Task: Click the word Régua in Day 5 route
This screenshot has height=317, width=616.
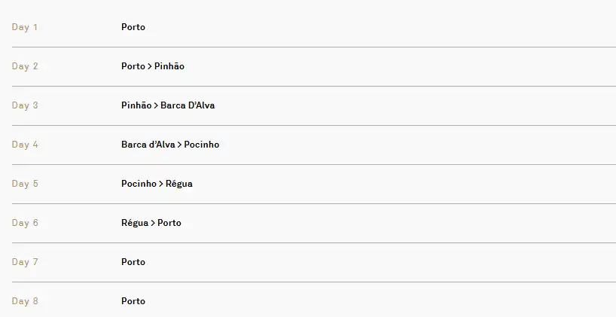Action: [x=179, y=184]
